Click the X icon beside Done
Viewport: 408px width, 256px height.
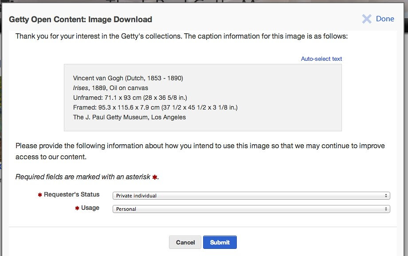point(367,19)
